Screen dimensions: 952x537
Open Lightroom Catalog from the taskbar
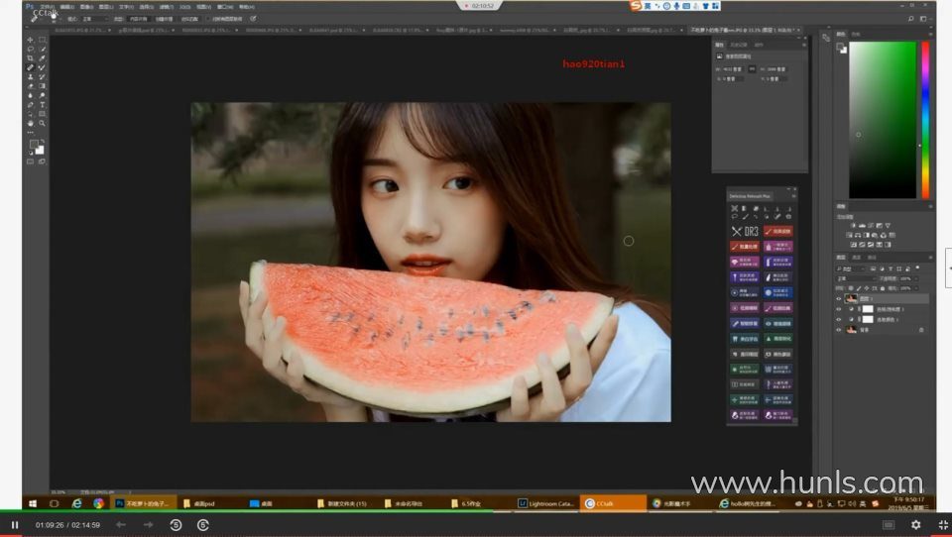pos(544,503)
